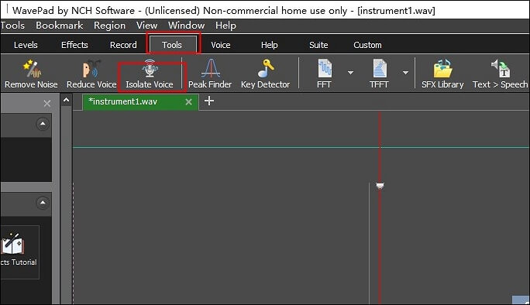Select the Tools ribbon tab
This screenshot has height=305, width=530.
pyautogui.click(x=172, y=45)
